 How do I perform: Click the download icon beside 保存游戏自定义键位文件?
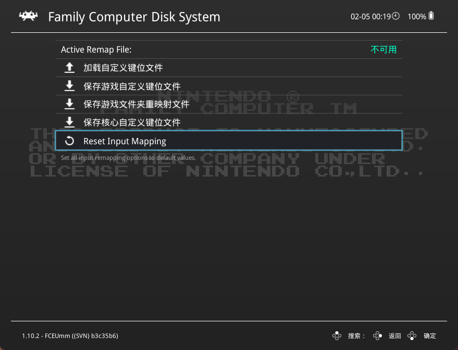[x=69, y=86]
